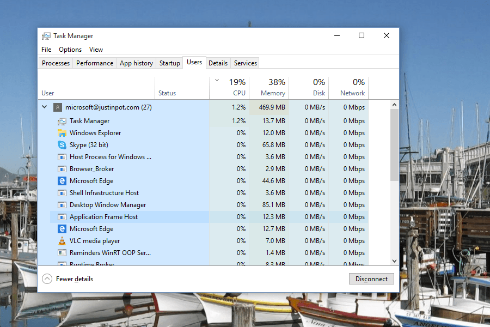Collapse to Fewer details view
The image size is (490, 327).
(x=47, y=279)
